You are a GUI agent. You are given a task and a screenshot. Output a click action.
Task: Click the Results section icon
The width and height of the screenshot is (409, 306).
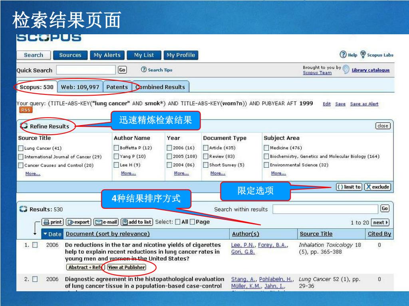click(x=23, y=209)
